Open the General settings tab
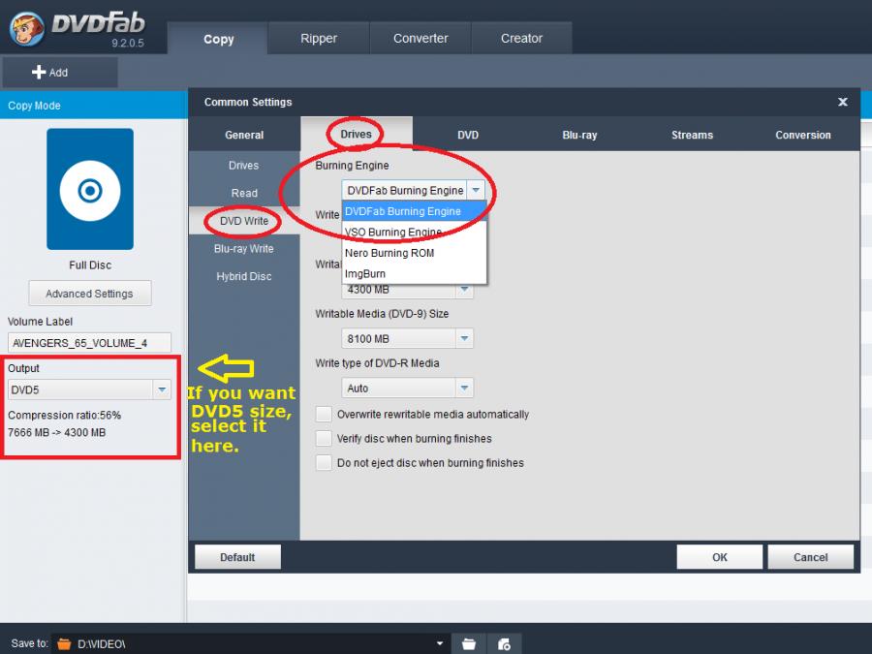This screenshot has width=872, height=654. (x=244, y=135)
